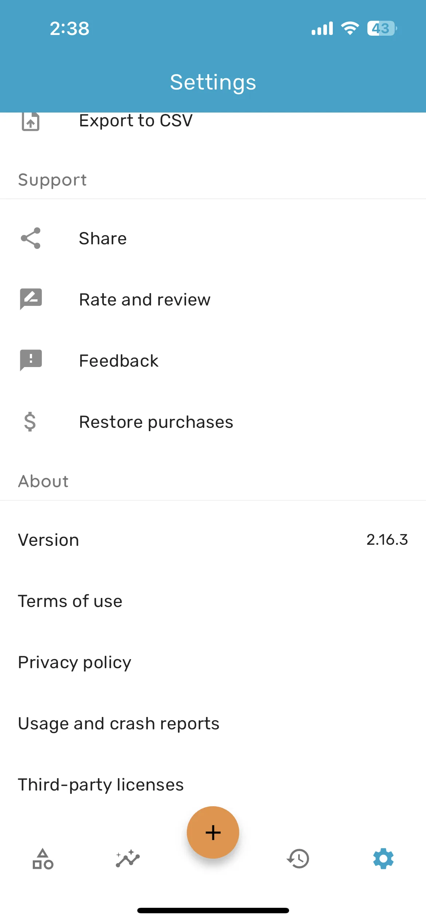Viewport: 426px width, 922px height.
Task: Tap the orange plus add button
Action: [213, 832]
